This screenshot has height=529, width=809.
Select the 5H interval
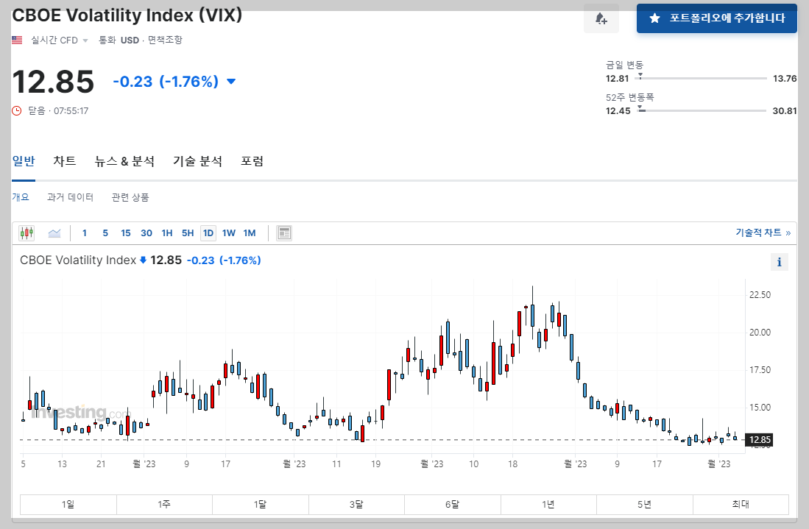(188, 233)
